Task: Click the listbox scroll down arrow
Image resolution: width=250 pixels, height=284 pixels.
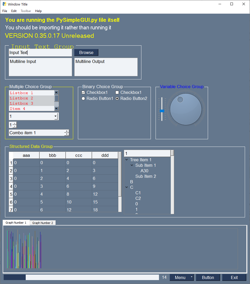Action: click(56, 109)
